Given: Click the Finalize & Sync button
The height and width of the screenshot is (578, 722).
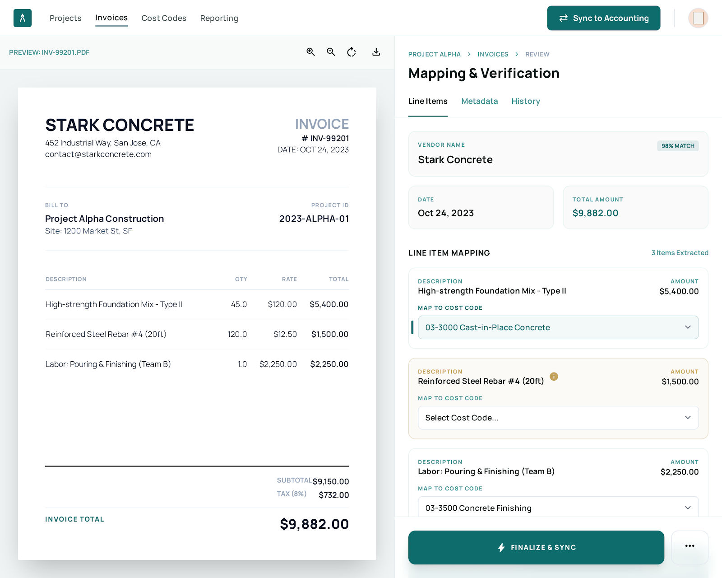Looking at the screenshot, I should [x=536, y=547].
